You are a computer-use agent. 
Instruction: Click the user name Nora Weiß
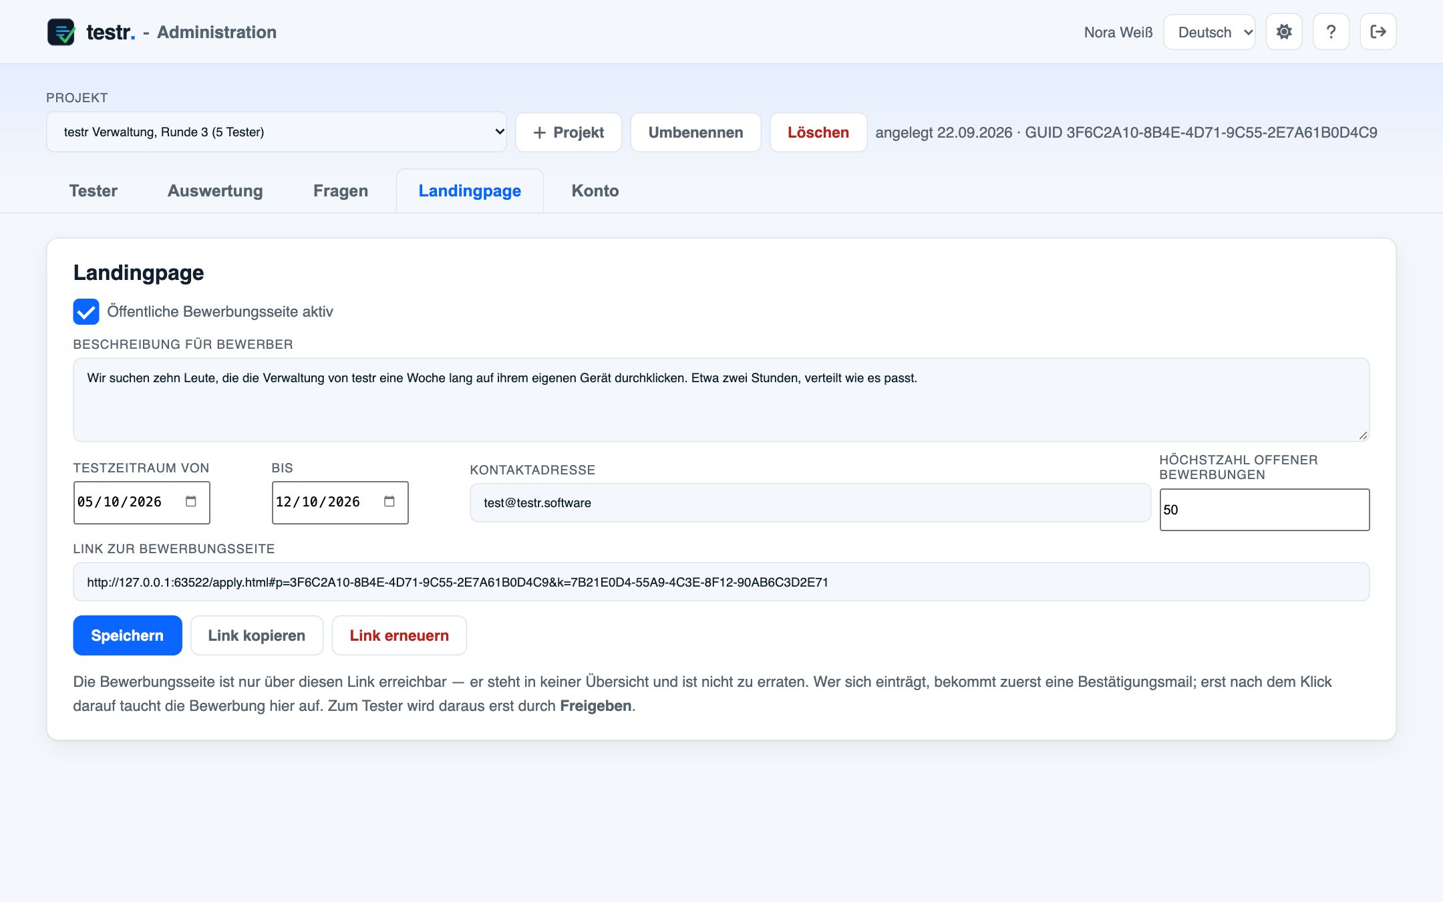coord(1118,32)
